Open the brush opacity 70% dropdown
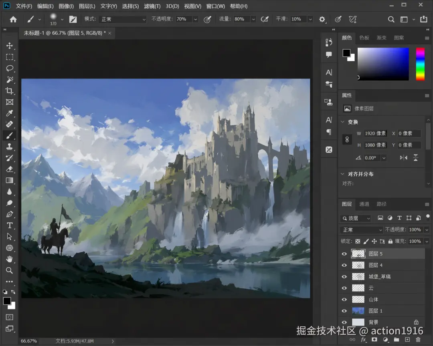The height and width of the screenshot is (346, 433). (195, 19)
